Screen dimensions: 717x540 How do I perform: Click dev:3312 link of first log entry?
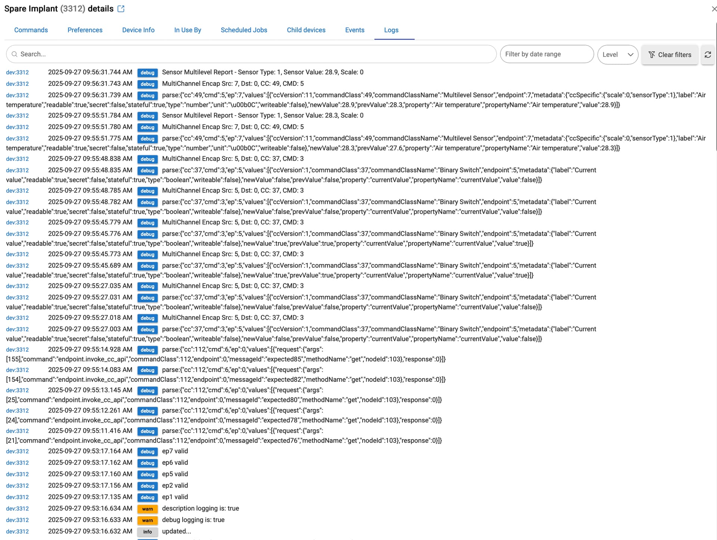tap(18, 73)
